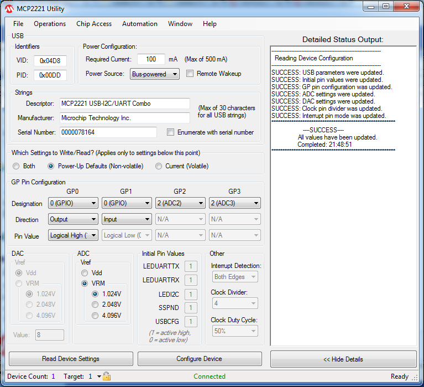Select the Current (Volatile) option
Screen dimensions: 424x387
click(159, 166)
